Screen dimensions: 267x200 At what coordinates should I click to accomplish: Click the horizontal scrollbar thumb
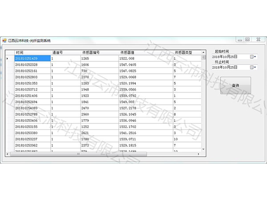pos(78,154)
